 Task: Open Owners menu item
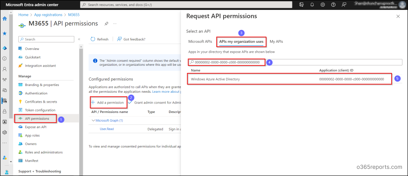(x=31, y=144)
